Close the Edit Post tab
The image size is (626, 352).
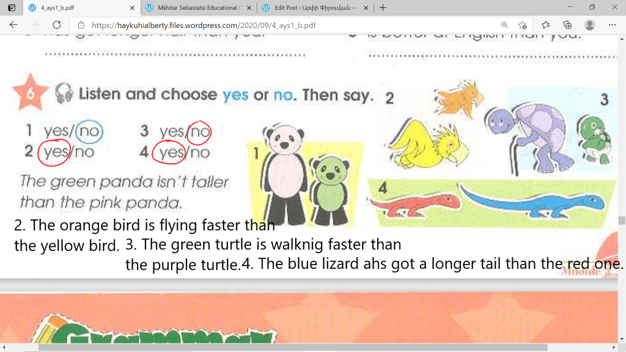[366, 8]
